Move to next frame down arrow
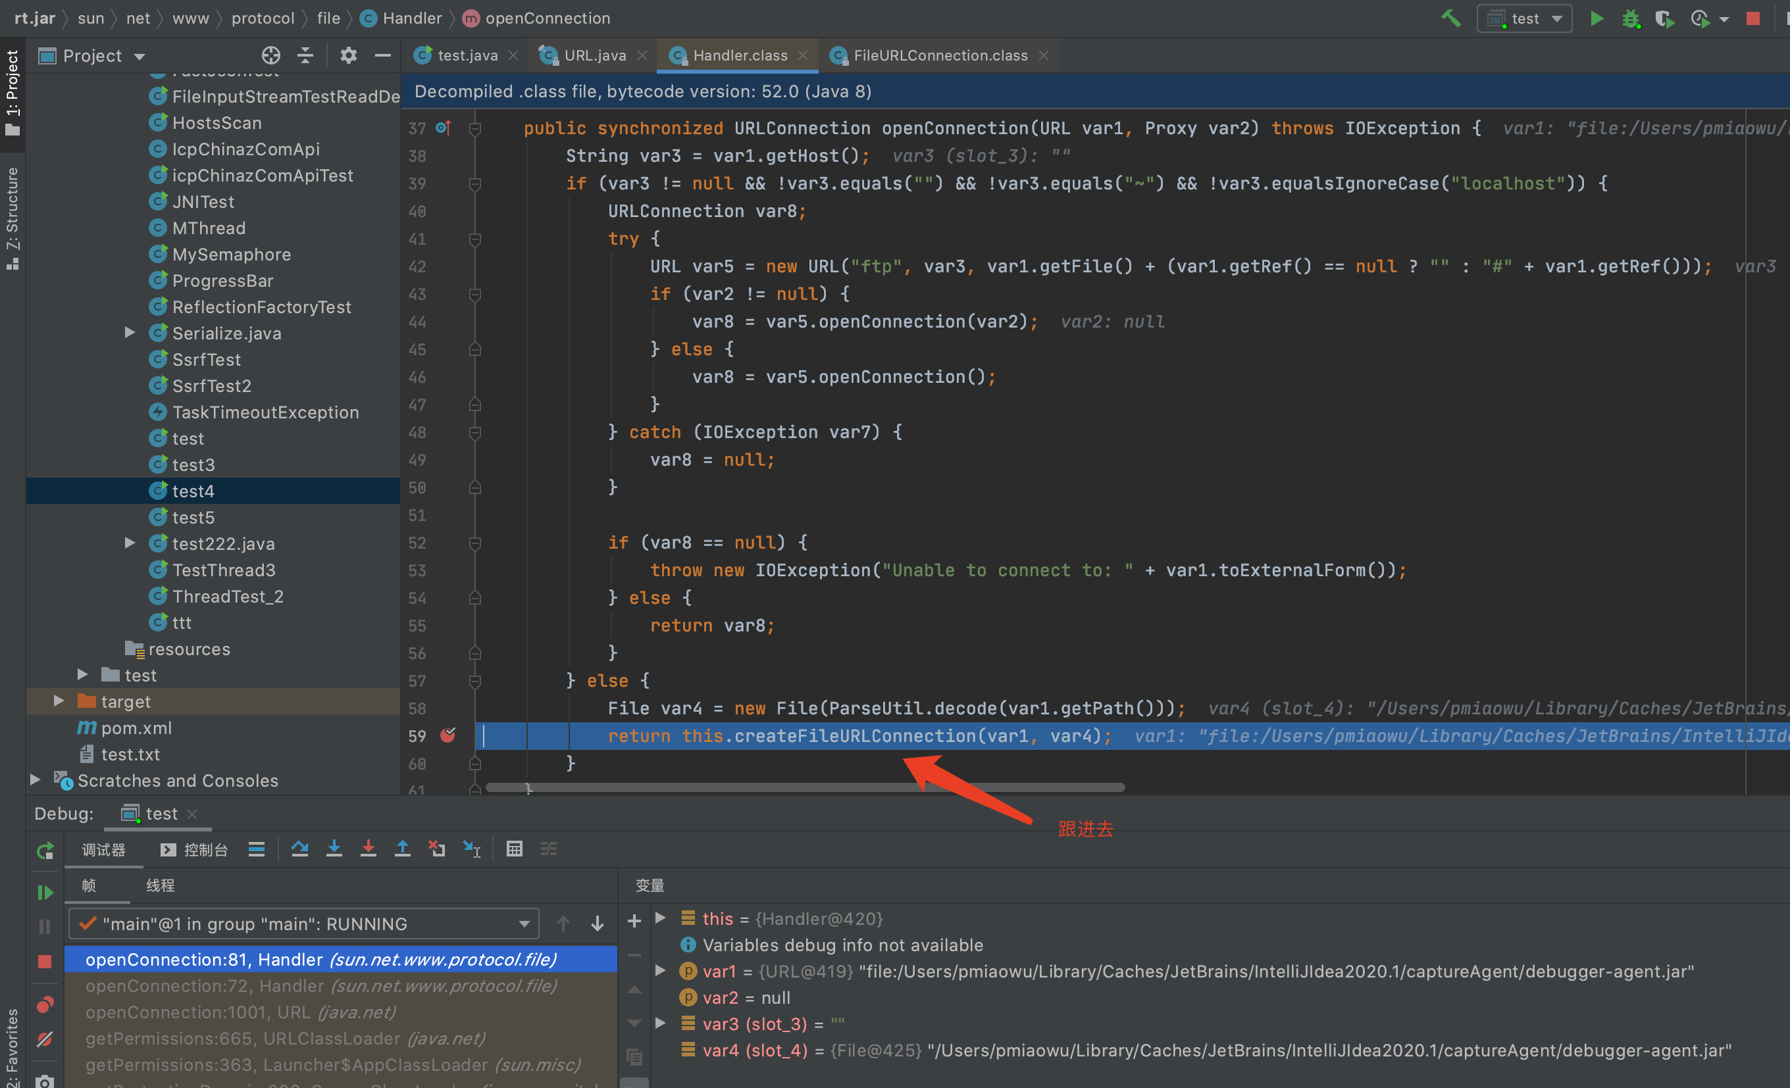This screenshot has height=1088, width=1790. 597,924
